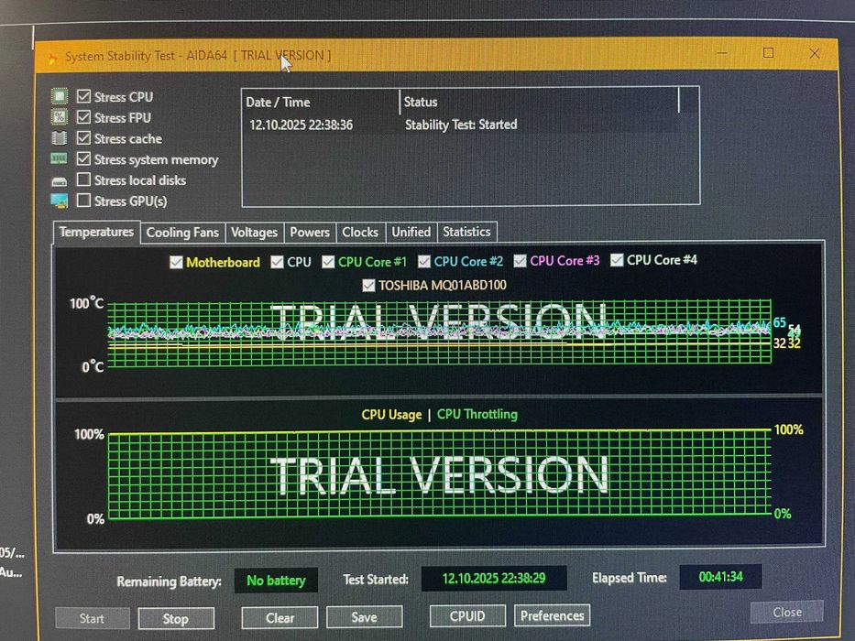Click the Save button
Screen dimensions: 855x641
(364, 617)
